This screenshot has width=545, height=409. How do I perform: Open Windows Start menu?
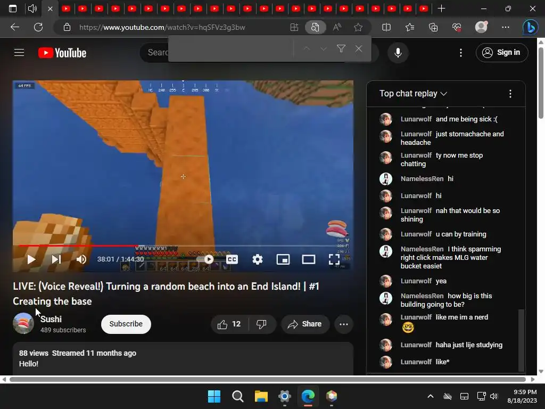(214, 396)
